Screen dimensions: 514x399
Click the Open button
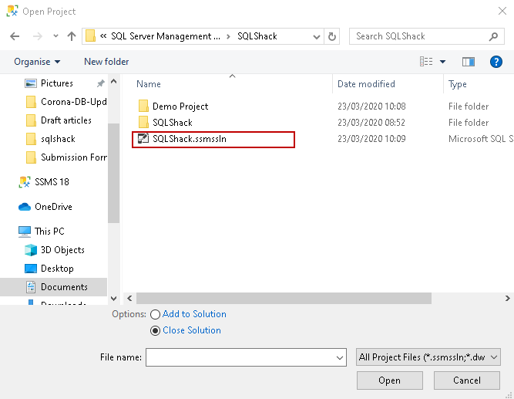389,380
